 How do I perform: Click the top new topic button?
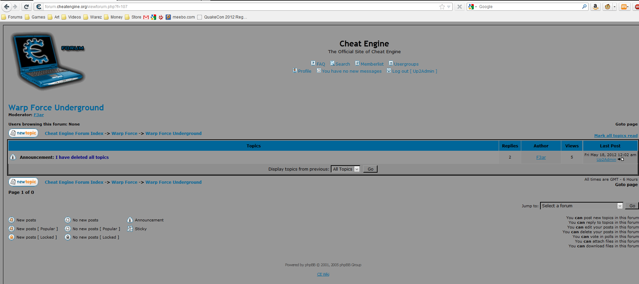[x=23, y=133]
